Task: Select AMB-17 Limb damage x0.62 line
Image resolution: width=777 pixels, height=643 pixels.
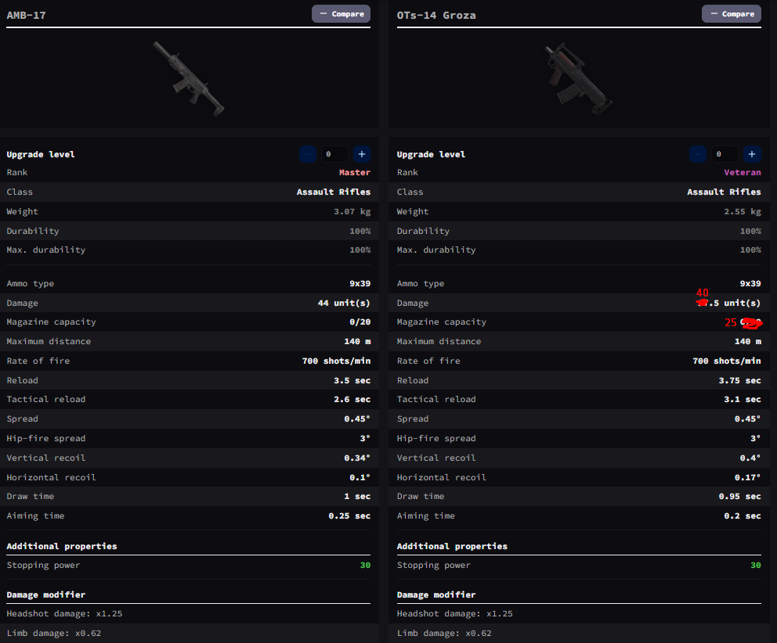Action: click(x=53, y=633)
